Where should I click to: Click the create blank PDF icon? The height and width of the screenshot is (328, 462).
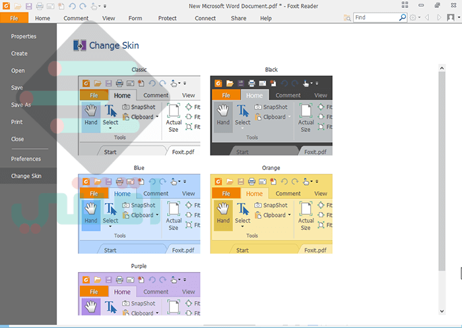[61, 6]
